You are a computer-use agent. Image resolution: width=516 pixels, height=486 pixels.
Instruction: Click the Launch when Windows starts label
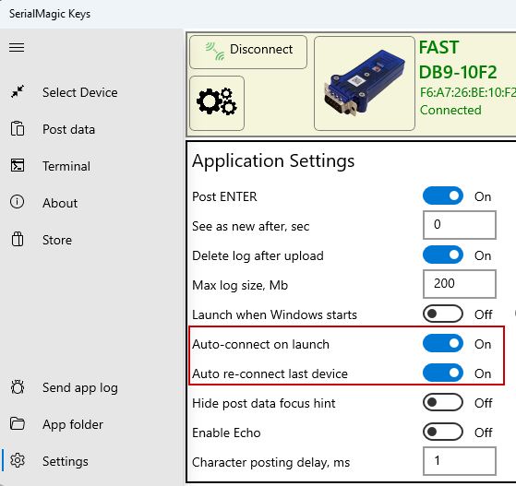pyautogui.click(x=274, y=314)
